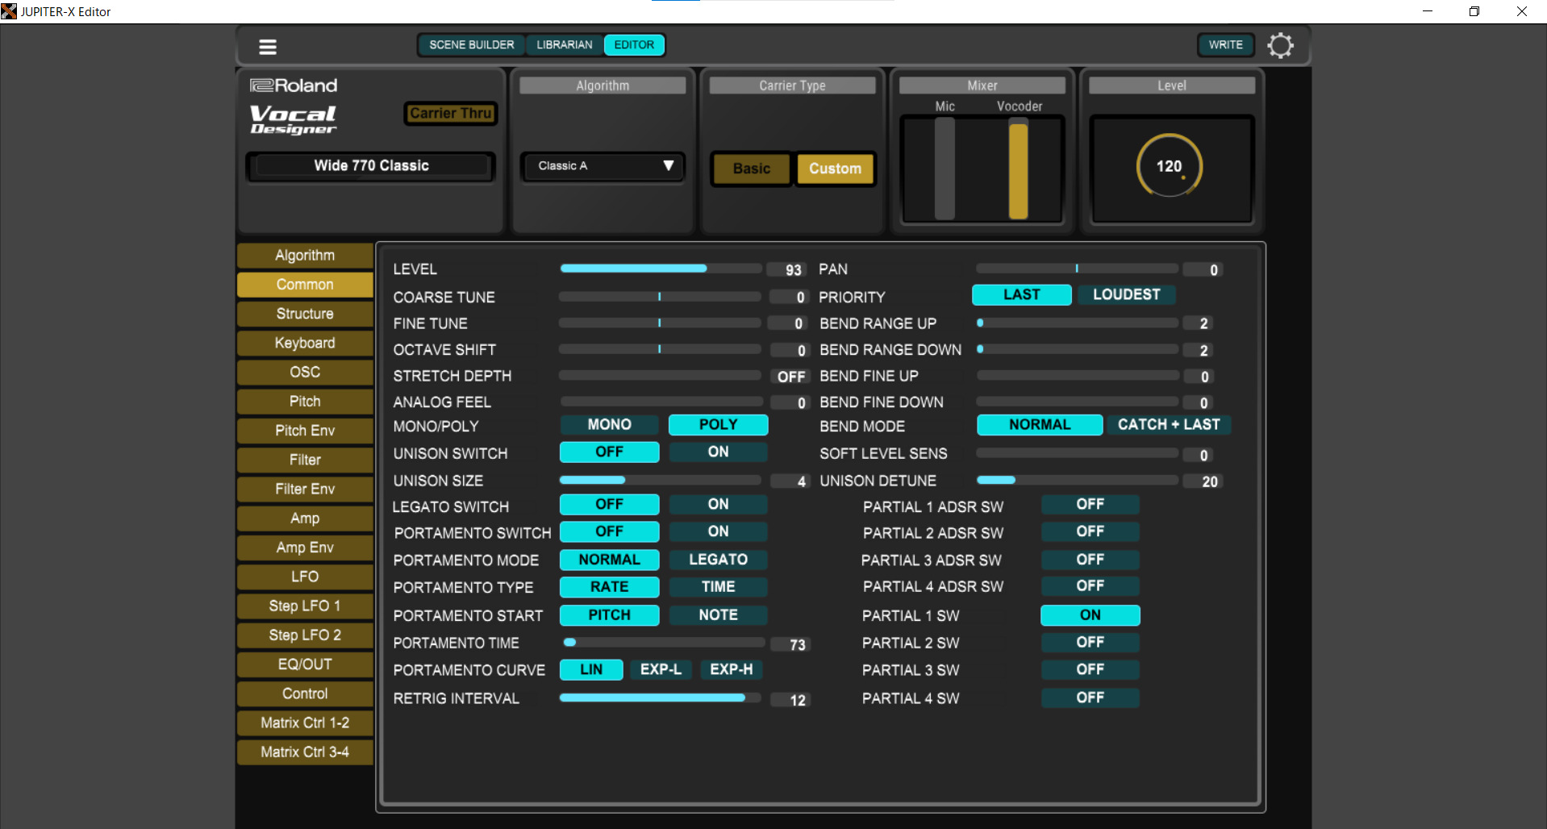1547x829 pixels.
Task: Open the Amp Env sidebar page
Action: click(x=305, y=548)
